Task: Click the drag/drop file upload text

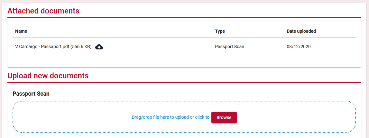Action: pyautogui.click(x=171, y=117)
